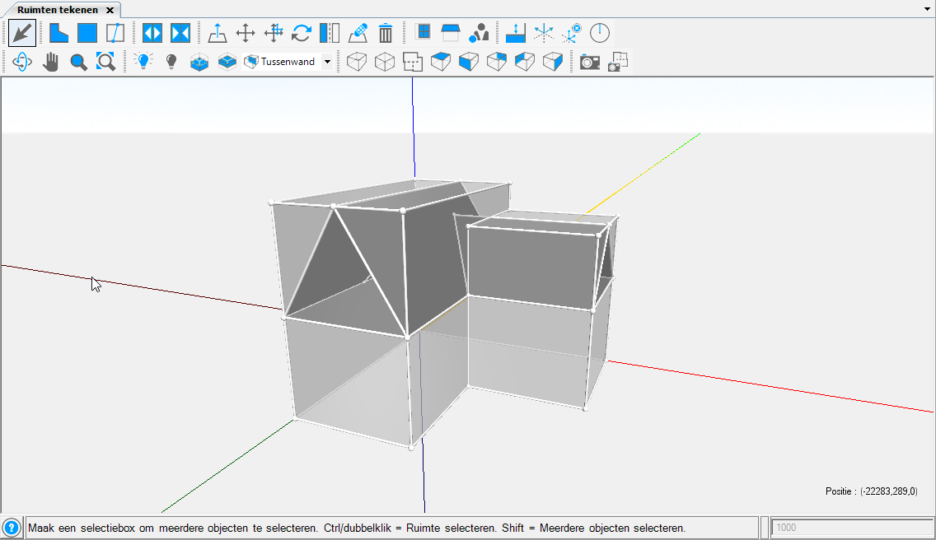Screen dimensions: 936x540
Task: Close the Ruimten tekenen tab
Action: (110, 10)
